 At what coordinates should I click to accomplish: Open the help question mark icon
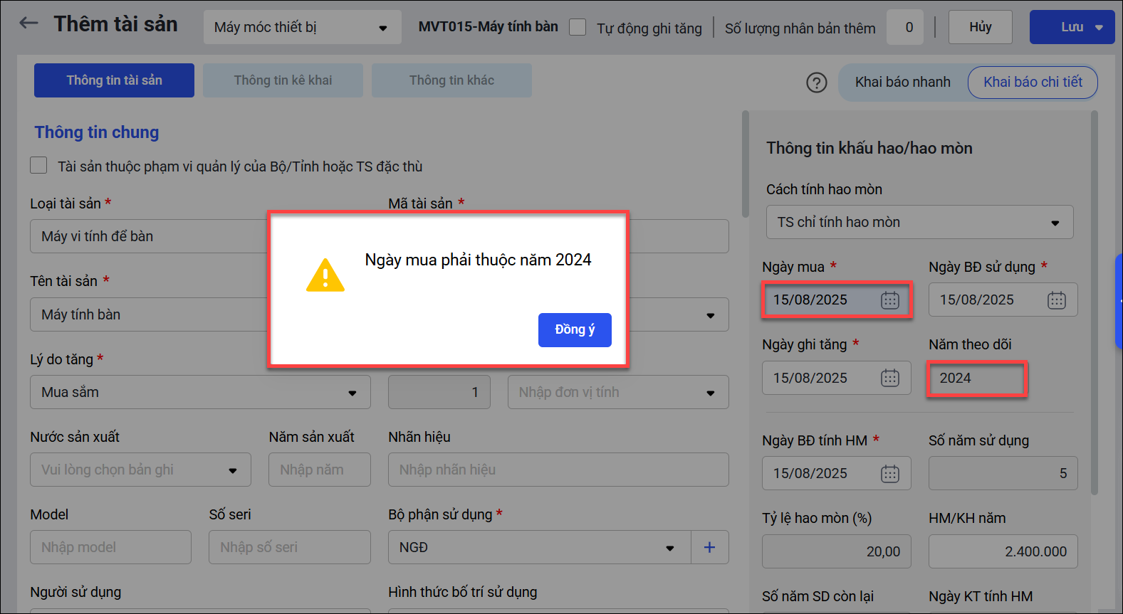click(816, 83)
